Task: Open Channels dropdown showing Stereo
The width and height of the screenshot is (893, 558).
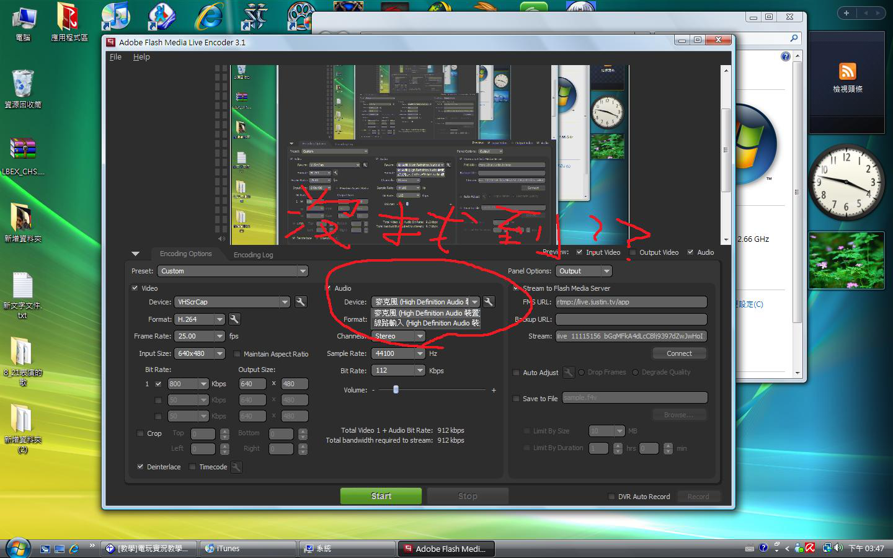Action: click(x=398, y=336)
